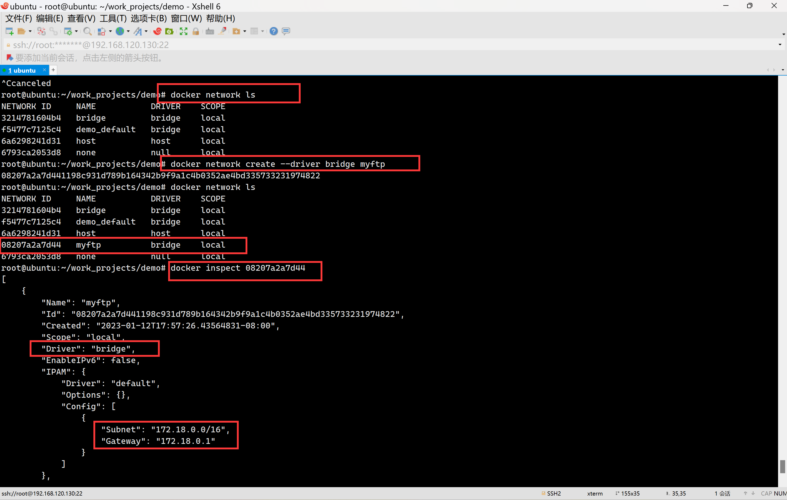This screenshot has height=500, width=787.
Task: Click the Open session folder icon
Action: [22, 31]
